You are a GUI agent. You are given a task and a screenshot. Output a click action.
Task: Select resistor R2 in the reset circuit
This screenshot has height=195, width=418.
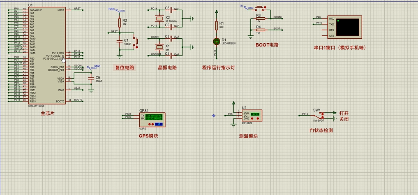(x=120, y=22)
